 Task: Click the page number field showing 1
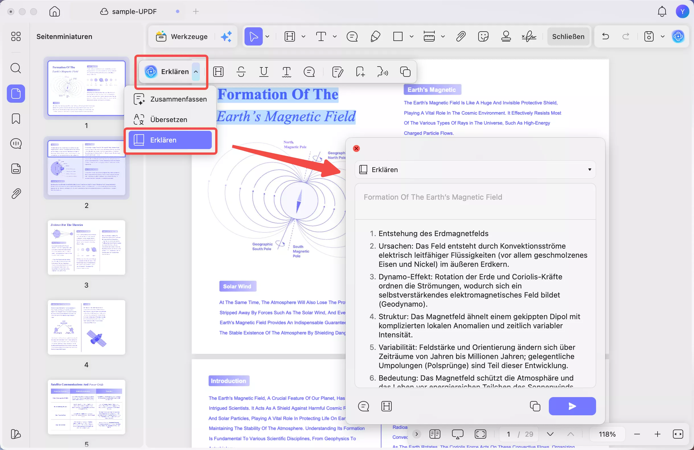(508, 434)
